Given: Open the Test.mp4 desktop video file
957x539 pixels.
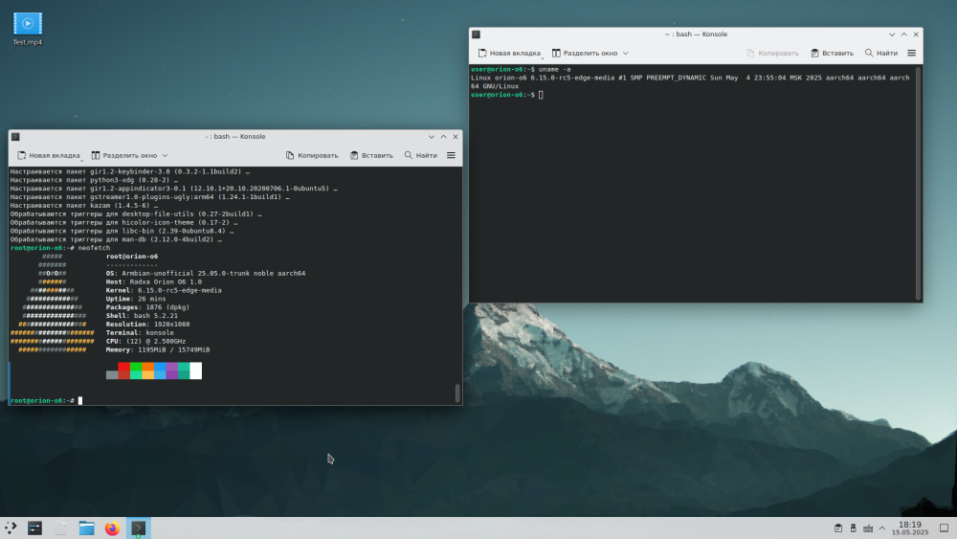Looking at the screenshot, I should (27, 24).
